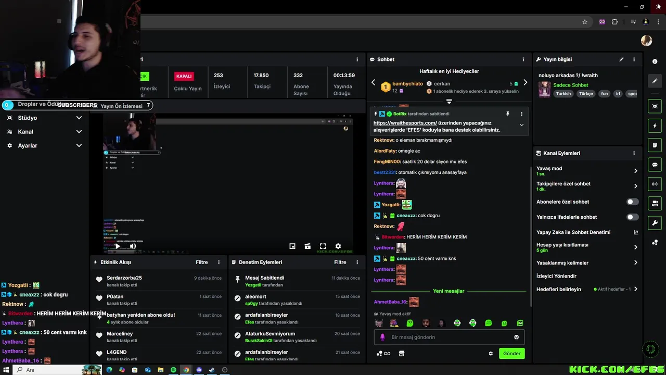Toggle Yalnızca ifadelerle sohbet switch

click(632, 217)
